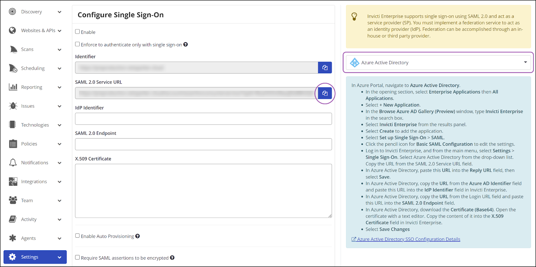The width and height of the screenshot is (536, 267).
Task: Expand the Scheduling menu chevron
Action: 60,69
